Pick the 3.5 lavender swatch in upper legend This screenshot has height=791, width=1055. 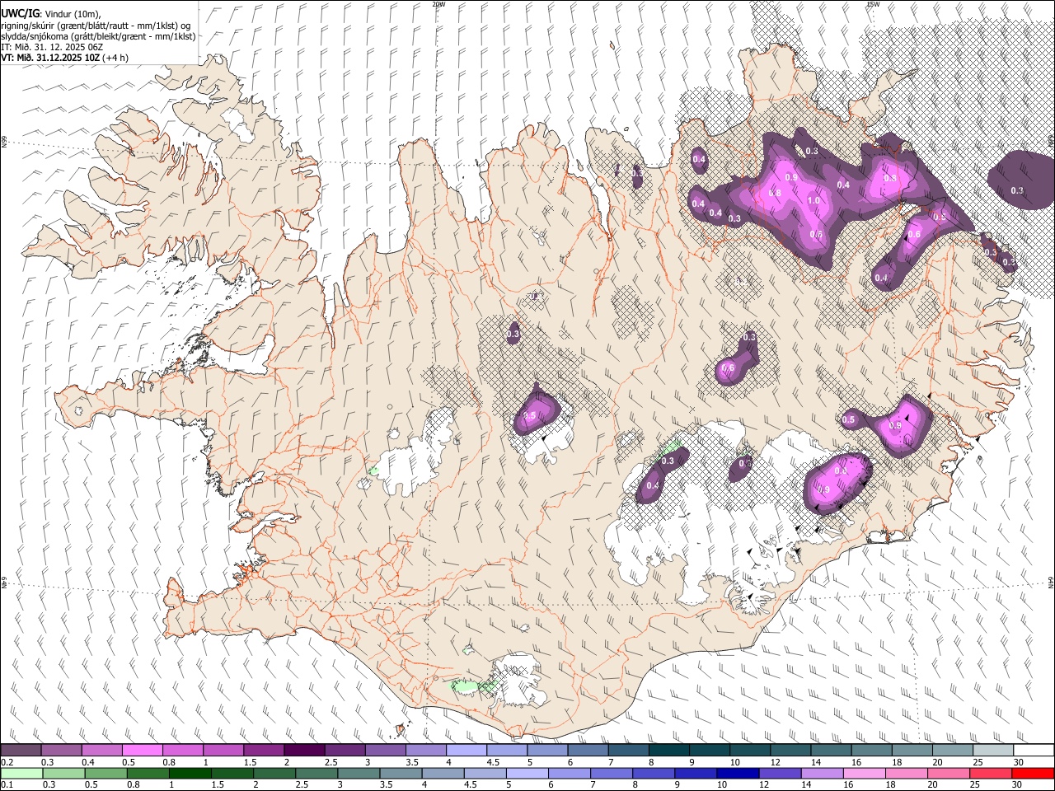tap(425, 751)
